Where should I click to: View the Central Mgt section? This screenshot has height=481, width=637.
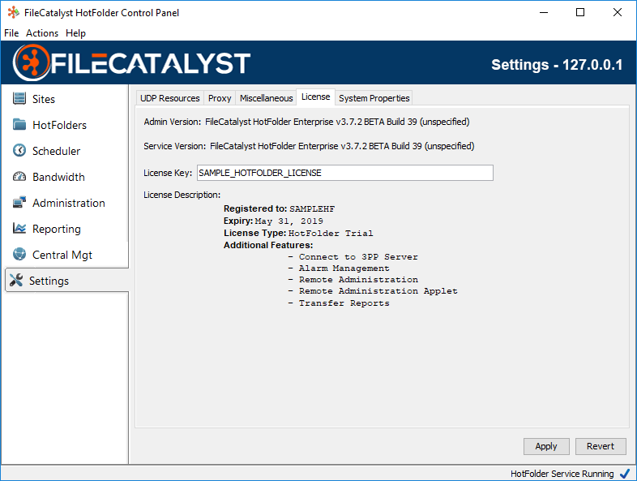click(x=65, y=255)
